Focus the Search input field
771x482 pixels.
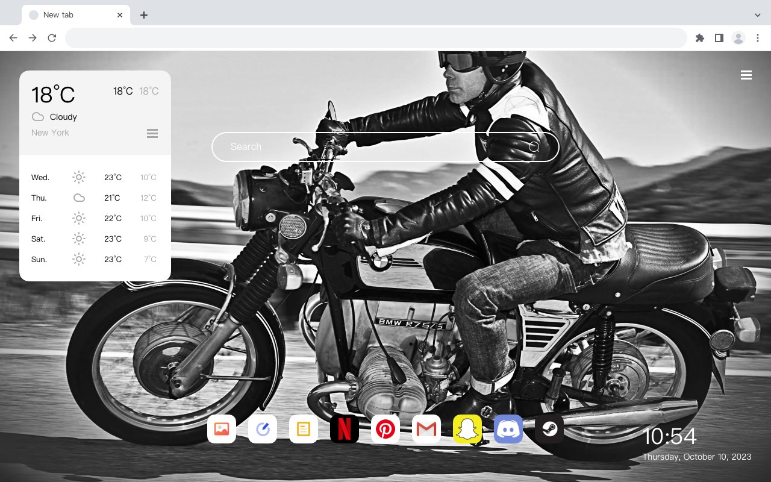coord(385,146)
